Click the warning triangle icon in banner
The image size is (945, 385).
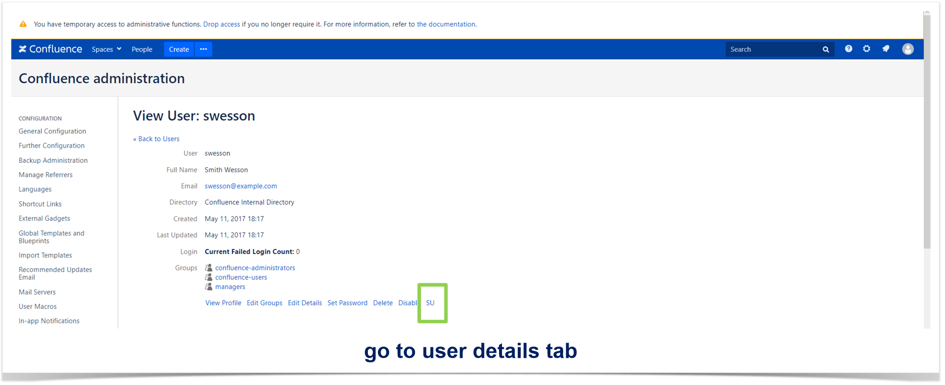[23, 24]
